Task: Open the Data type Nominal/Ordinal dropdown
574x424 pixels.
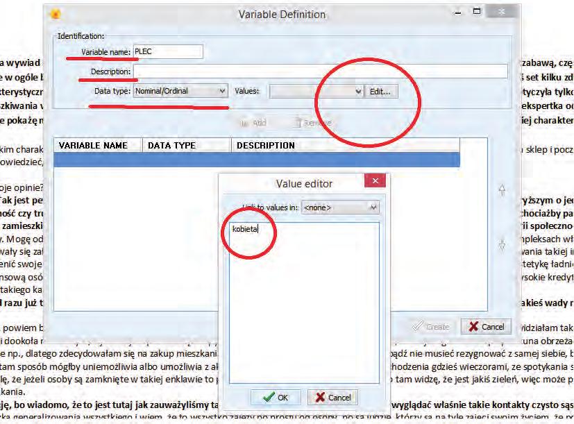Action: point(180,91)
